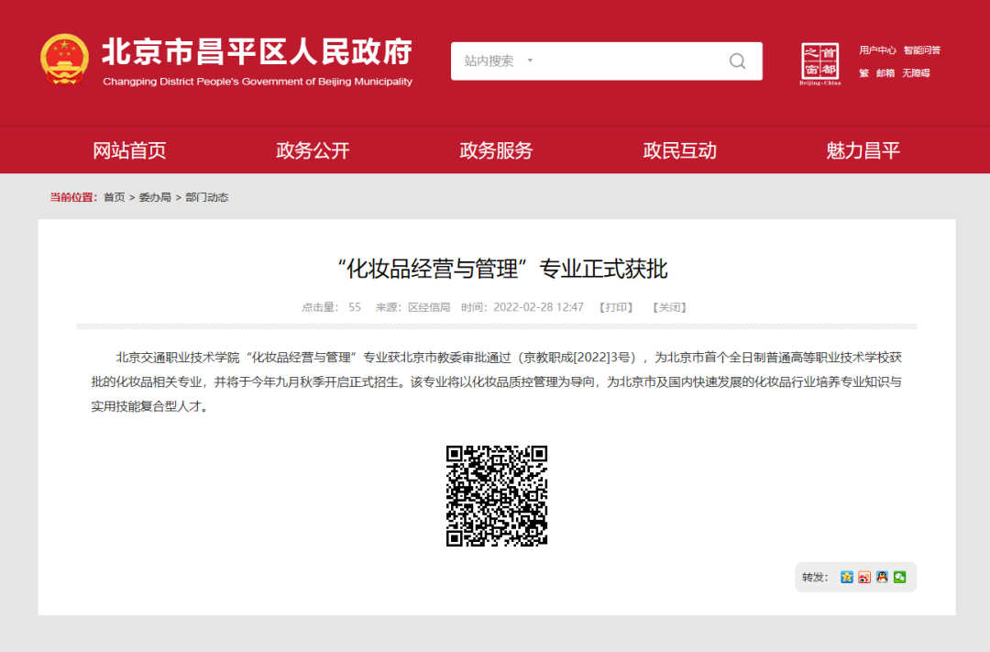Open the 网站首页 navigation tab
990x652 pixels.
(x=129, y=150)
